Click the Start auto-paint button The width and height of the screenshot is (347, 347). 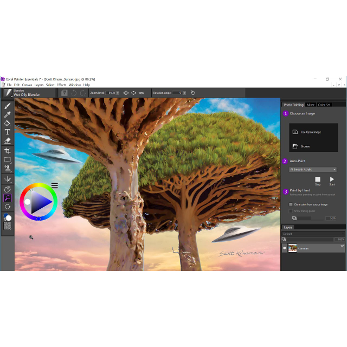click(x=332, y=181)
